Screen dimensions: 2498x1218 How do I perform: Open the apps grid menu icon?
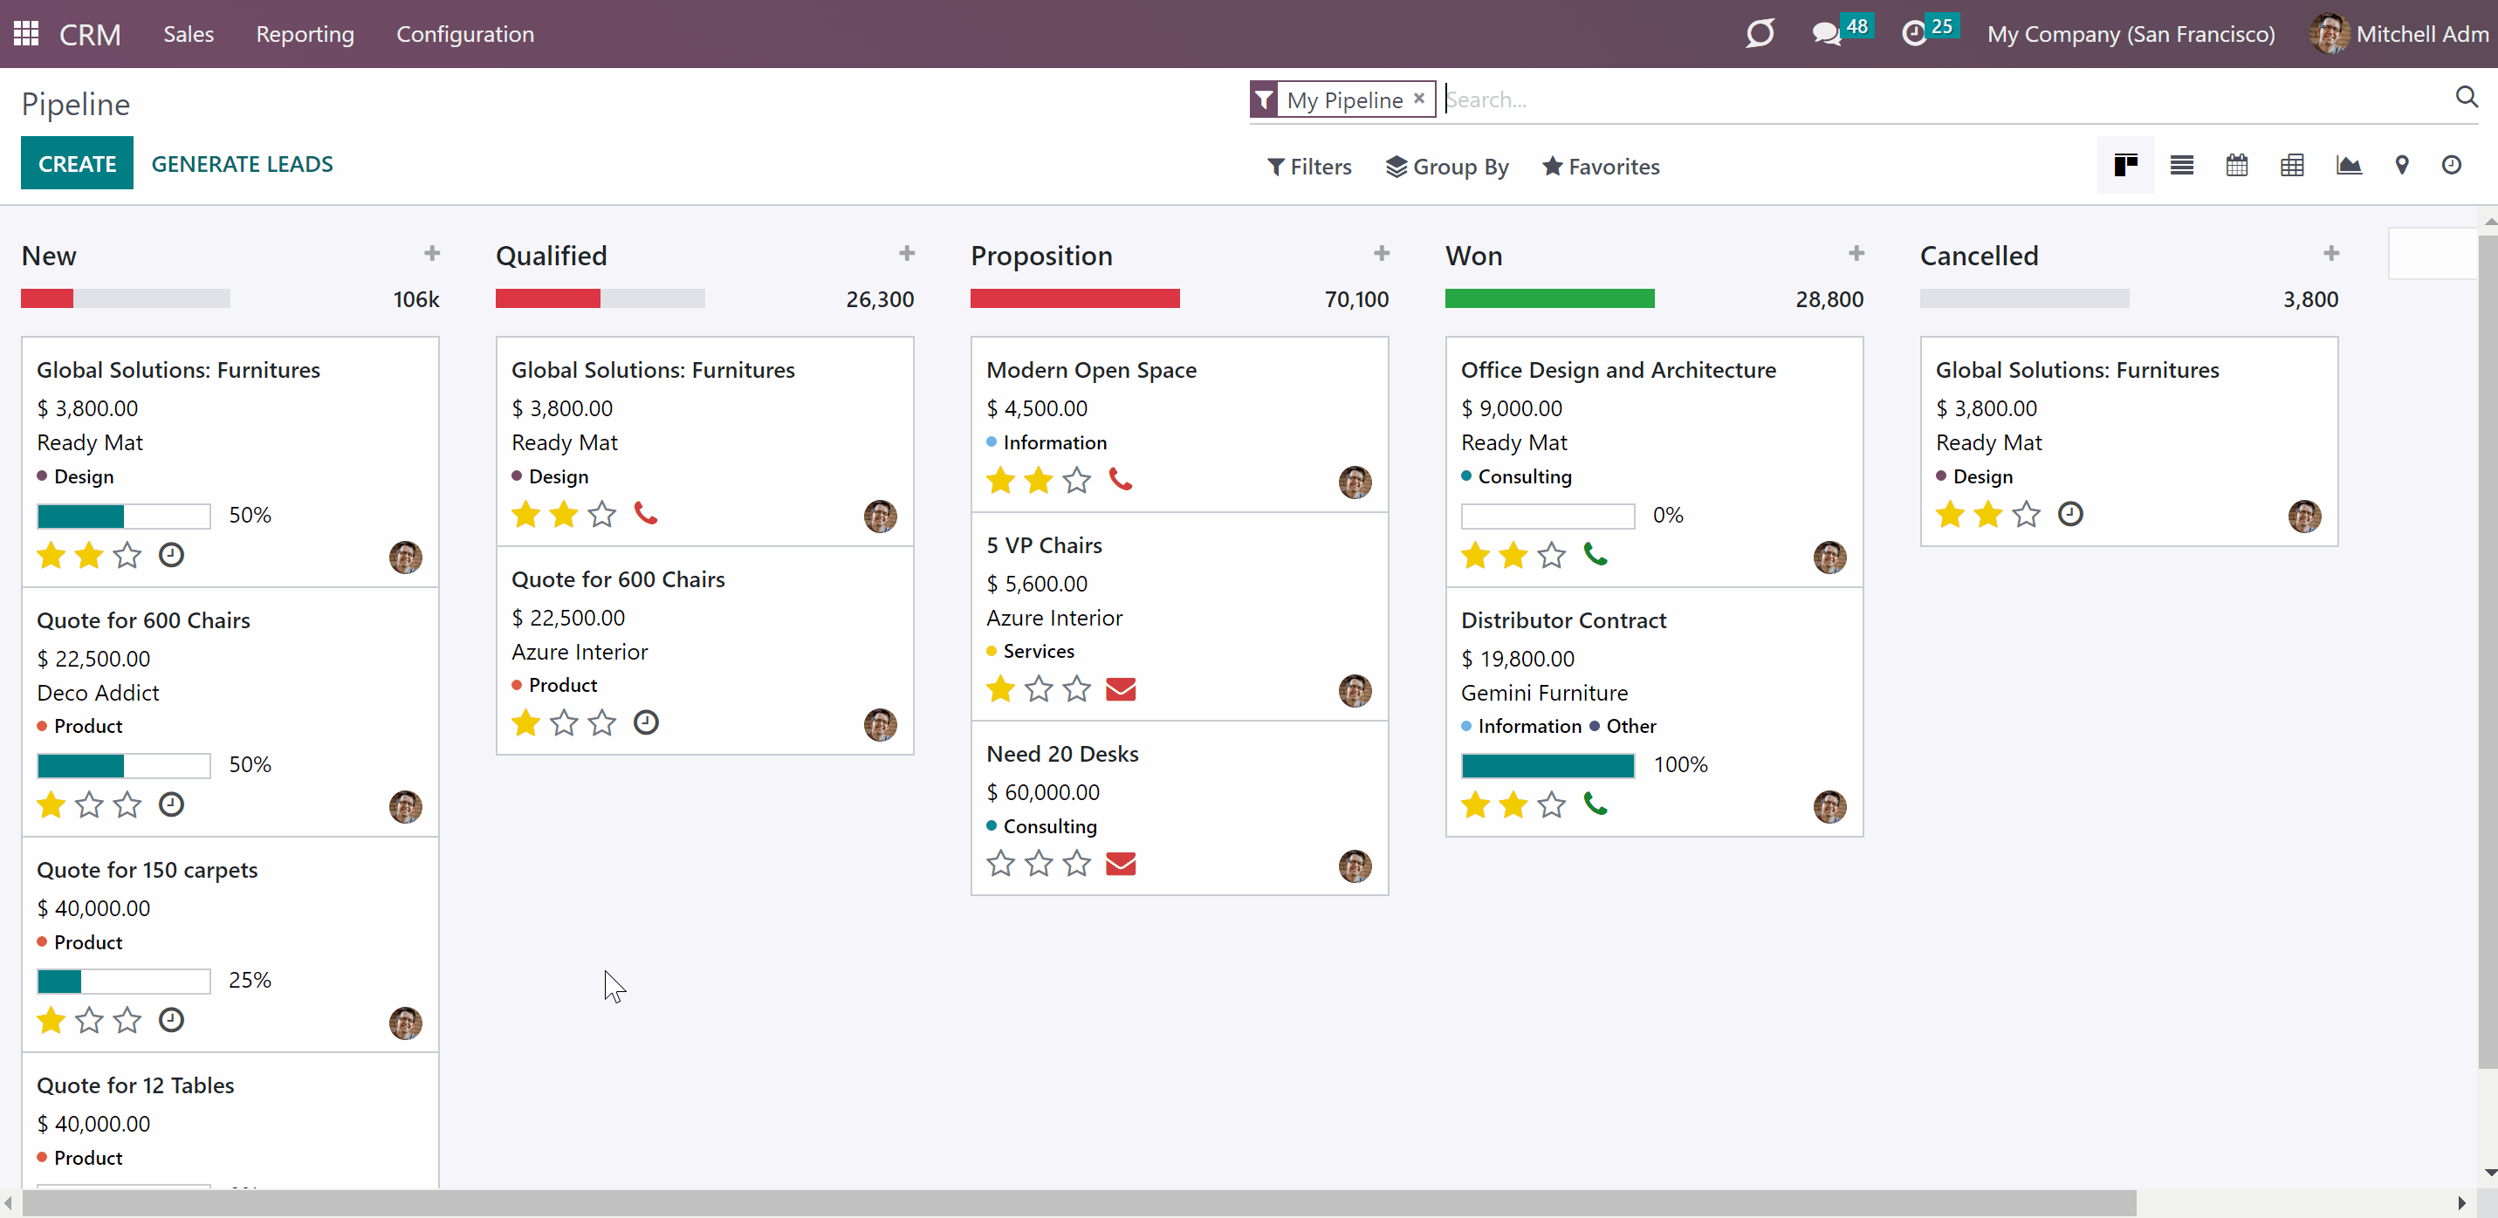[26, 34]
